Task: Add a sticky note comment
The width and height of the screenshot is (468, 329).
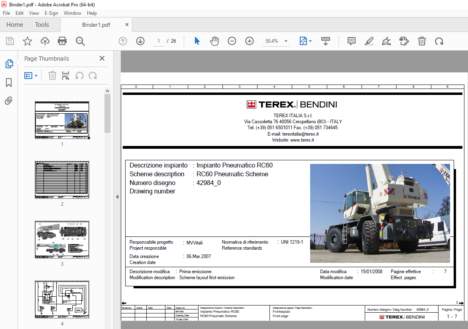Action: (352, 41)
